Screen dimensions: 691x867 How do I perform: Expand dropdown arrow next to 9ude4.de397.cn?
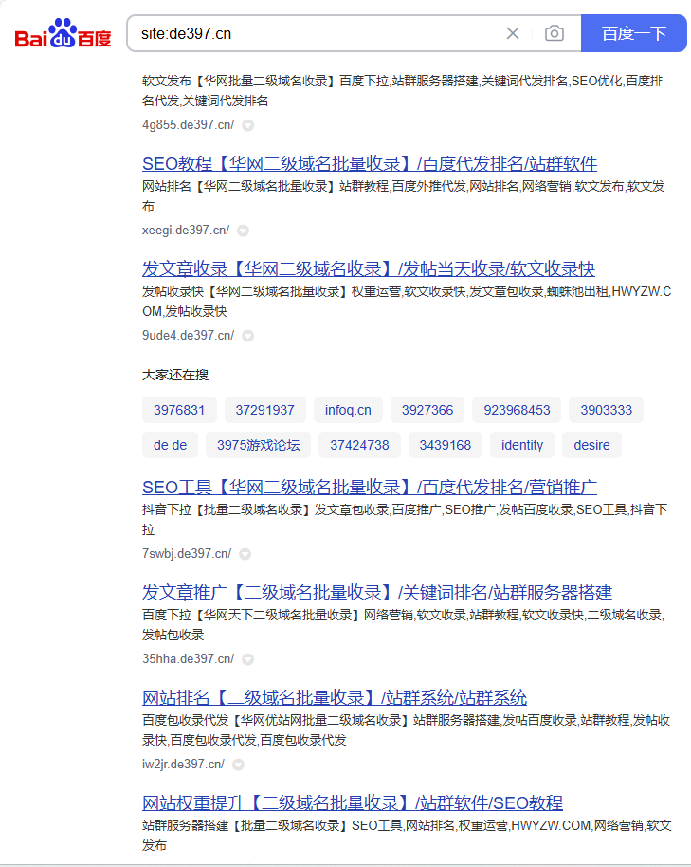pos(248,336)
